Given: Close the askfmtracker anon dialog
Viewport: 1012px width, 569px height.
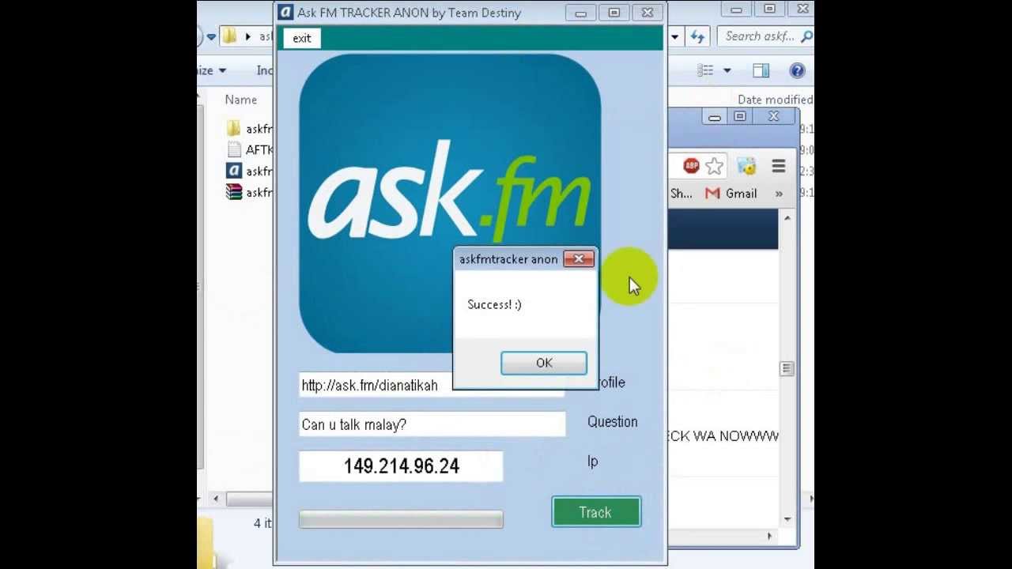Looking at the screenshot, I should [579, 259].
